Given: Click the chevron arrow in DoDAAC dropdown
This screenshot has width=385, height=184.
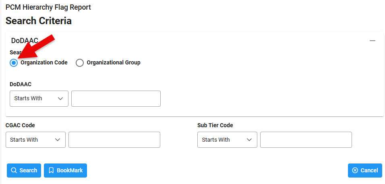Looking at the screenshot, I should click(x=60, y=98).
